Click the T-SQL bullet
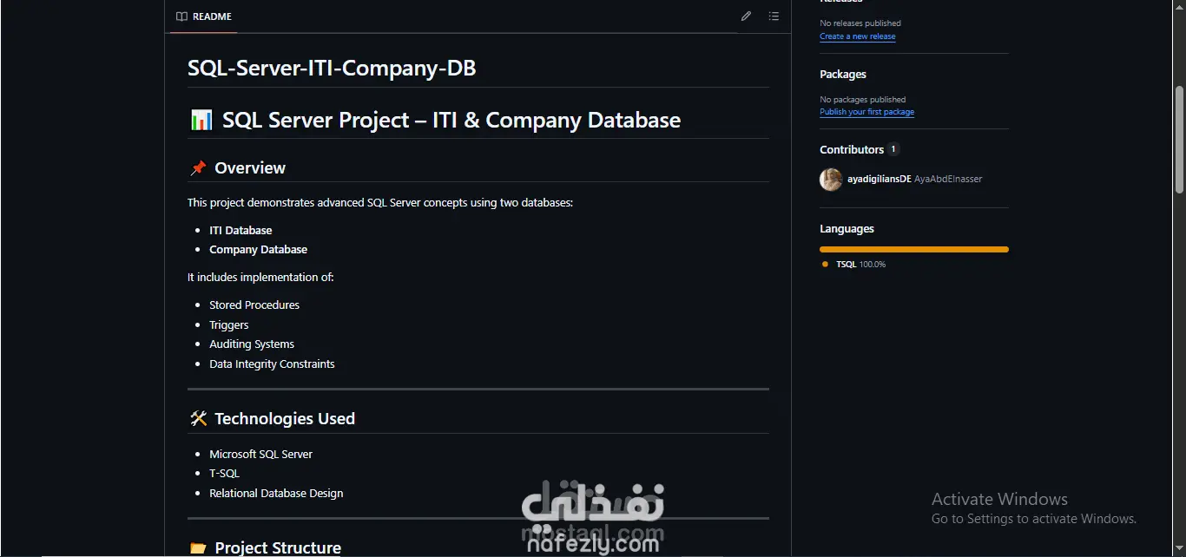 pyautogui.click(x=224, y=474)
